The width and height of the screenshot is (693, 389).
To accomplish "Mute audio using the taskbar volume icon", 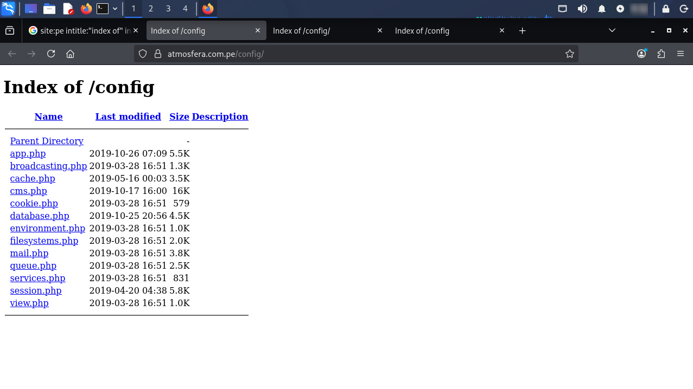I will coord(582,9).
